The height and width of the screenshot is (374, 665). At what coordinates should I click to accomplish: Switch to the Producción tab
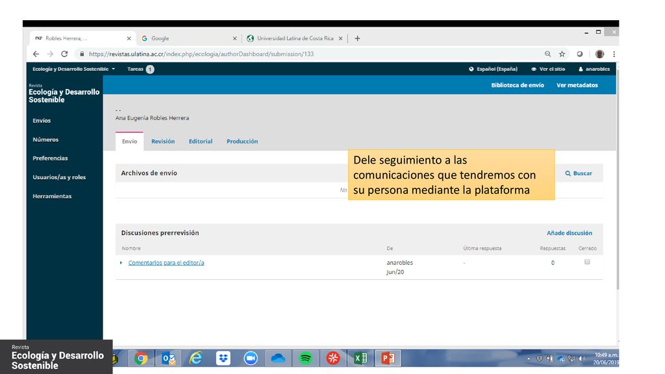tap(242, 141)
